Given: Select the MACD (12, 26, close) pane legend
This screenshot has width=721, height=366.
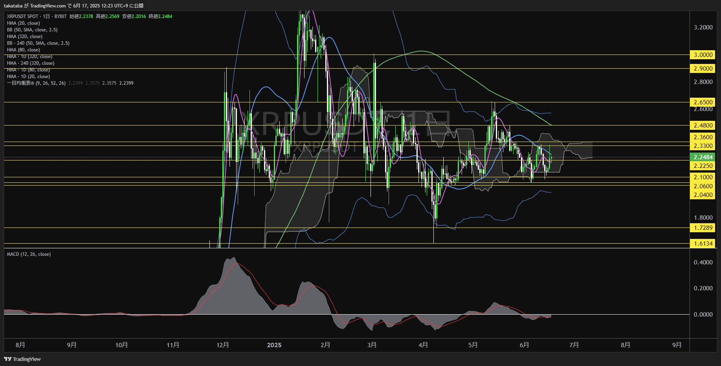Looking at the screenshot, I should click(x=29, y=254).
